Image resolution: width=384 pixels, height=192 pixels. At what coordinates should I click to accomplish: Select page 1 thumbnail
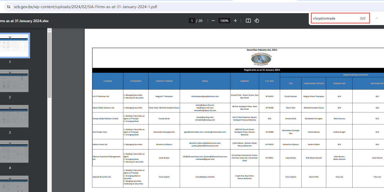15,45
